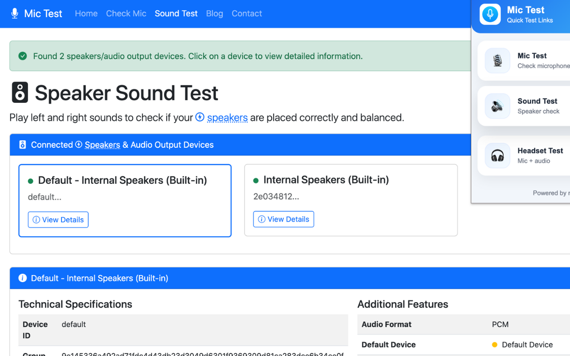Open the Contact nav item
The height and width of the screenshot is (356, 570).
(247, 13)
